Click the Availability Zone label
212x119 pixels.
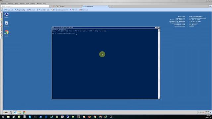178,23
